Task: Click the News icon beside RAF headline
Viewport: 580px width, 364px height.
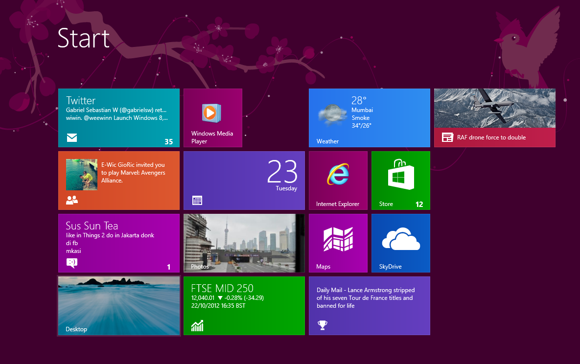Action: tap(447, 137)
